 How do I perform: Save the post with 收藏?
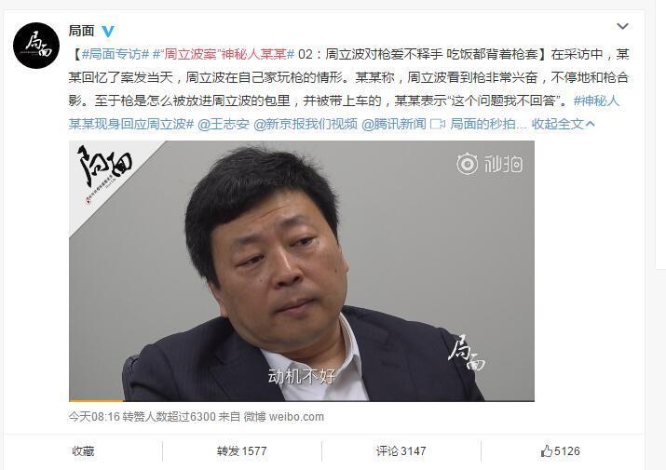click(x=83, y=450)
